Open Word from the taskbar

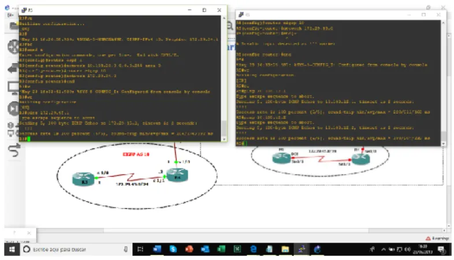157,249
